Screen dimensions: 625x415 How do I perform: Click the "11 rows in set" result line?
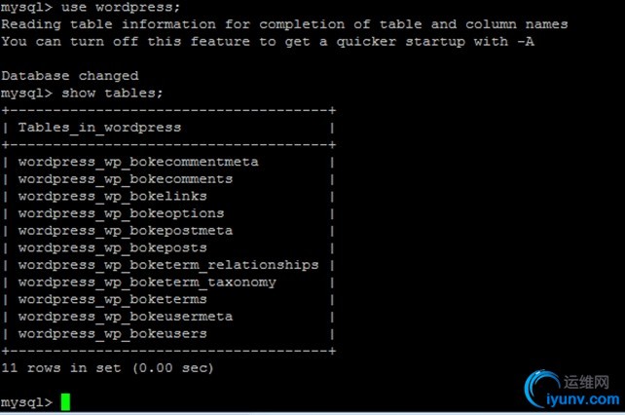[107, 368]
